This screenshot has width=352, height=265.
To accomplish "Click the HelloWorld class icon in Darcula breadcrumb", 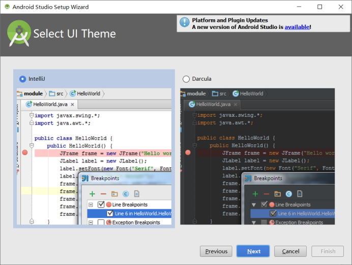I will [x=236, y=93].
